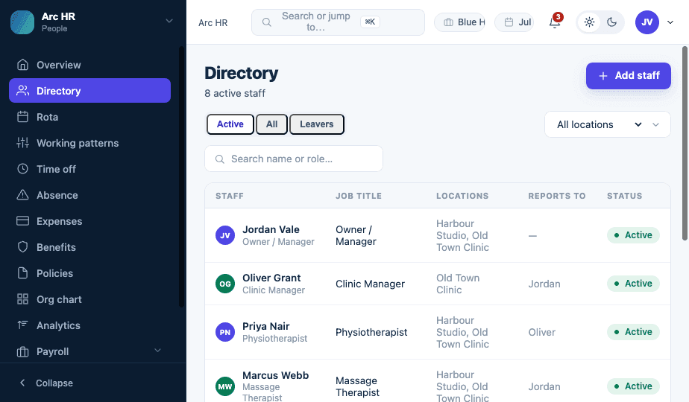Screen dimensions: 689x402
Task: Click the Org chart grid icon
Action: pos(22,299)
